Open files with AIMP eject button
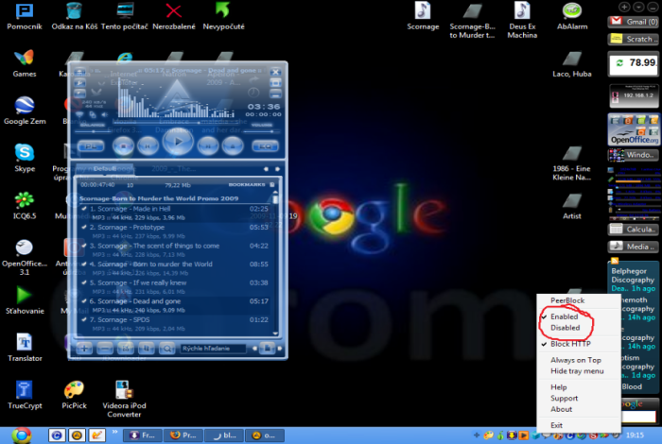This screenshot has width=662, height=444. pyautogui.click(x=233, y=145)
